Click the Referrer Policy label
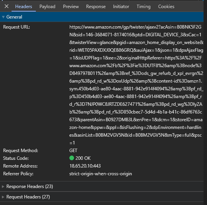This screenshot has height=205, width=207. 18,174
